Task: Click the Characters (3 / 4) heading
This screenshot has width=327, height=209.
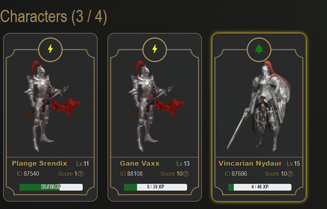Action: (x=53, y=17)
